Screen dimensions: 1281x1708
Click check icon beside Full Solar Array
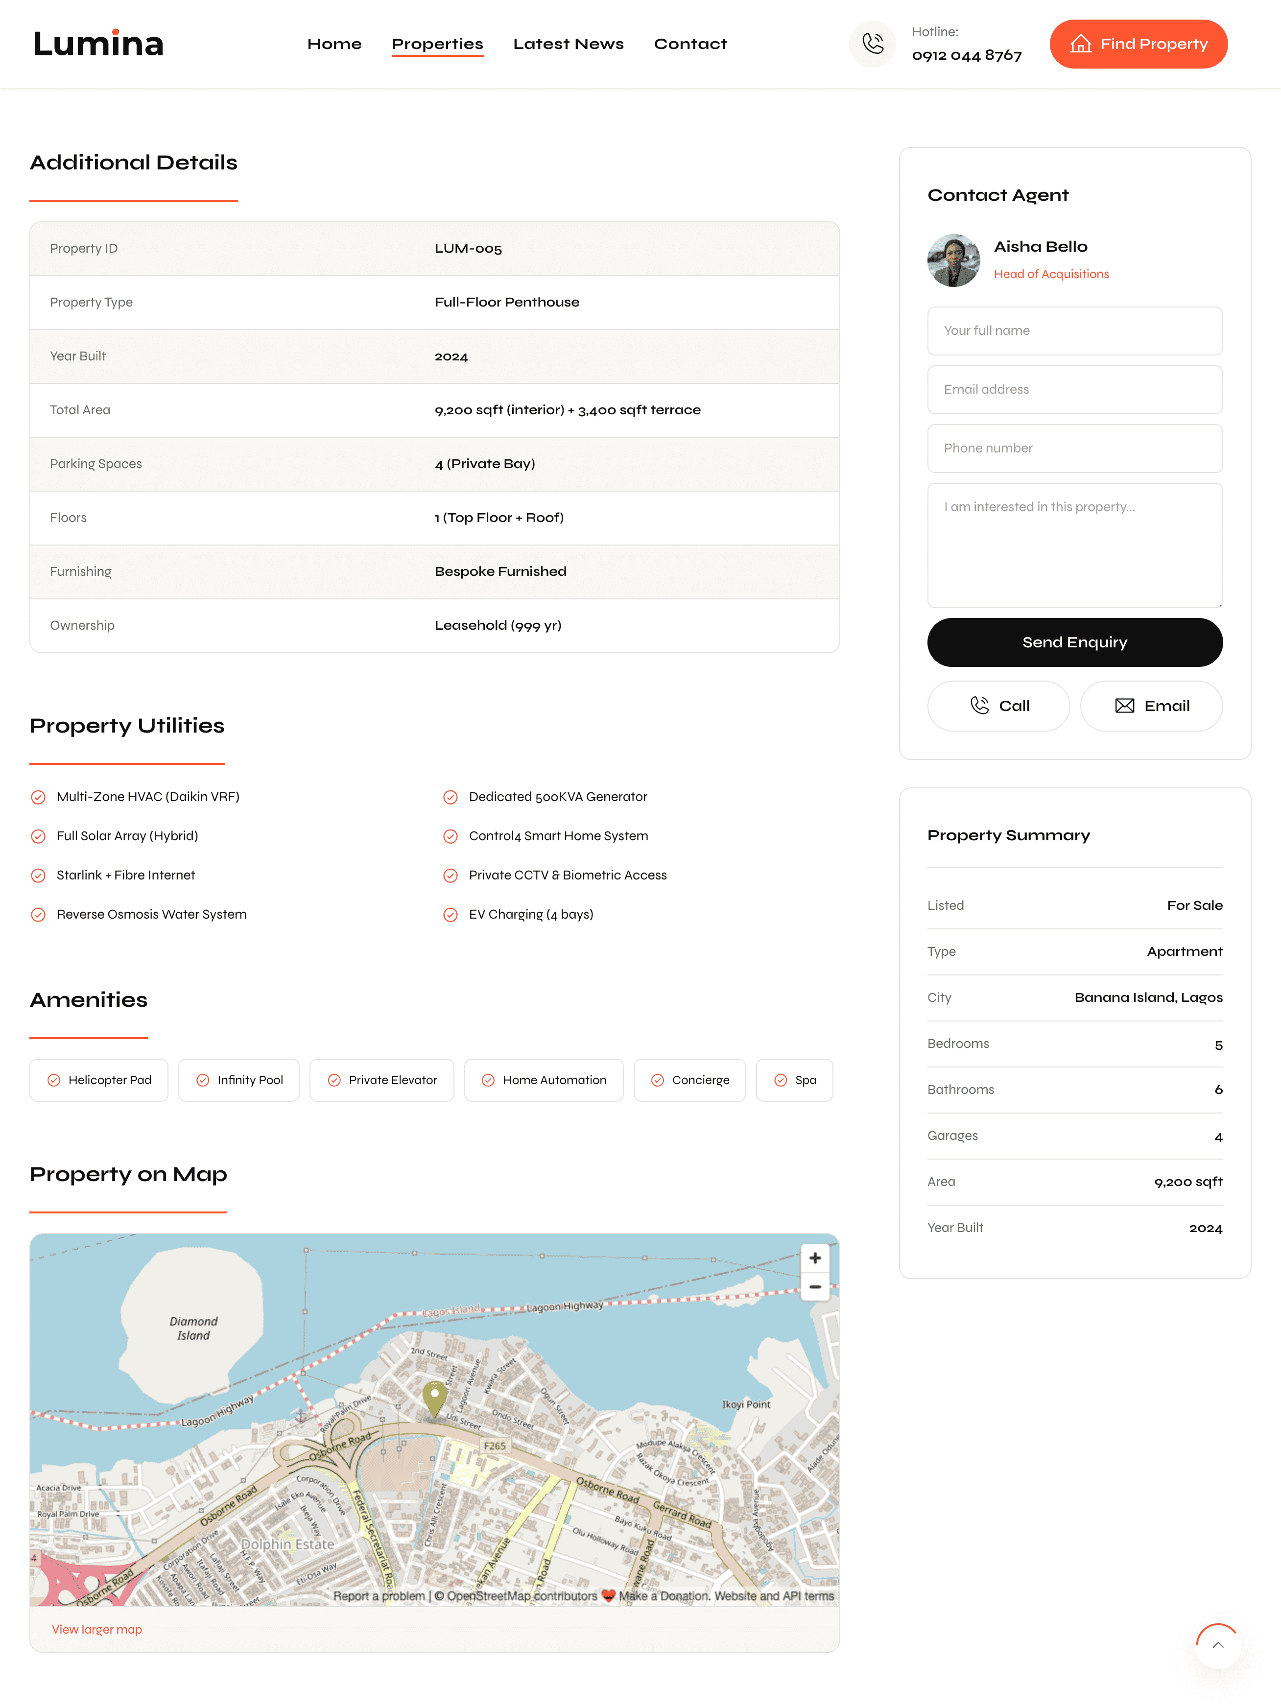click(38, 836)
